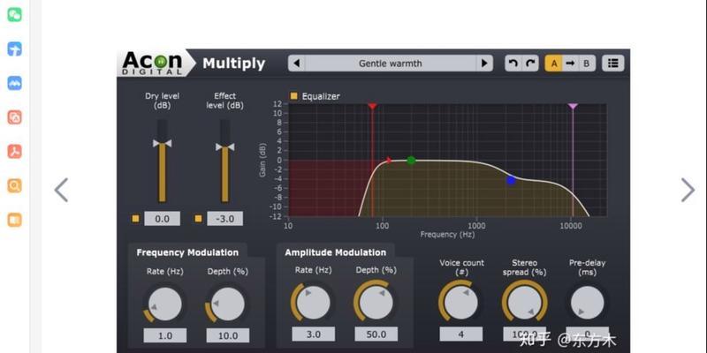Go to next image with right chevron
Viewport: 707px width, 353px height.
coord(688,190)
